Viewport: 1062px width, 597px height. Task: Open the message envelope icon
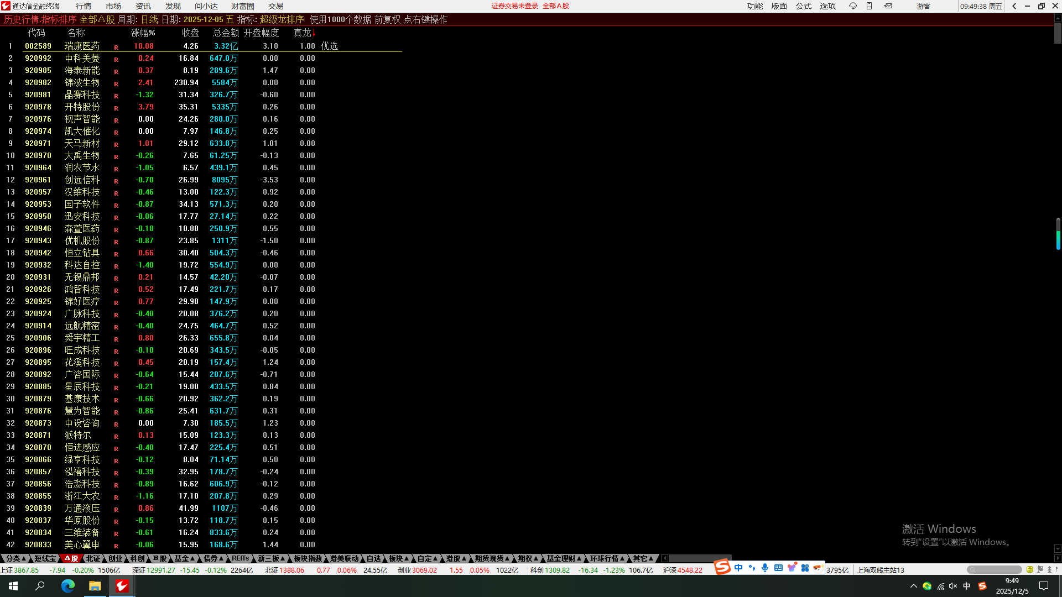pyautogui.click(x=888, y=6)
